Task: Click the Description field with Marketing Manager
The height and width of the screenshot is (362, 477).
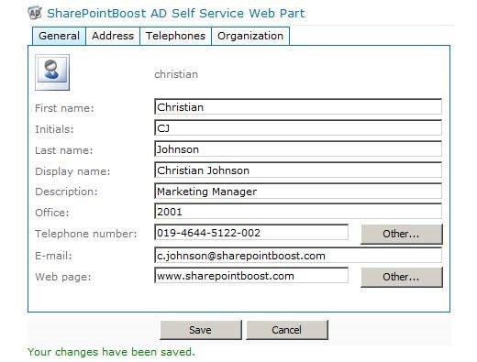Action: pos(298,191)
